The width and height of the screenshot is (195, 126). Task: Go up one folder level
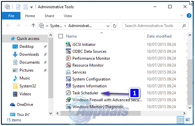(33, 26)
